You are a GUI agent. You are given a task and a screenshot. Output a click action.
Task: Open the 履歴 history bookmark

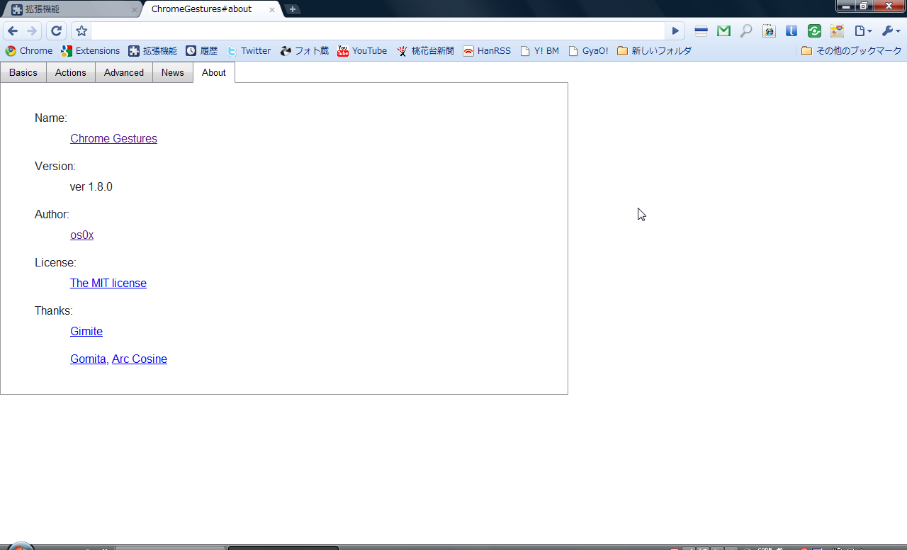(201, 51)
